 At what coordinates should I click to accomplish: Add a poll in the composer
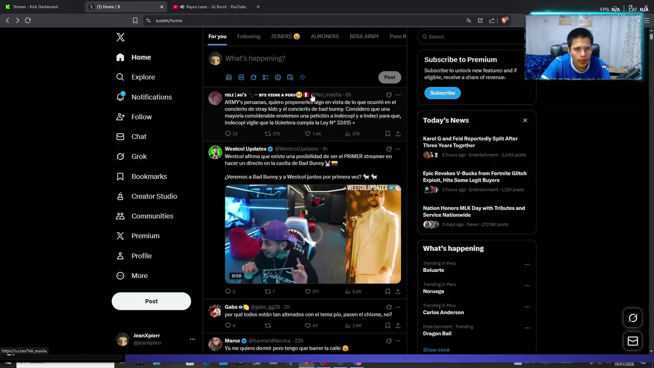[x=266, y=78]
